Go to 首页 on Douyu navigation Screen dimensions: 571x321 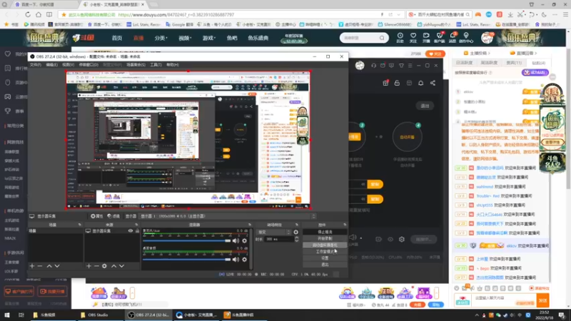(x=117, y=38)
